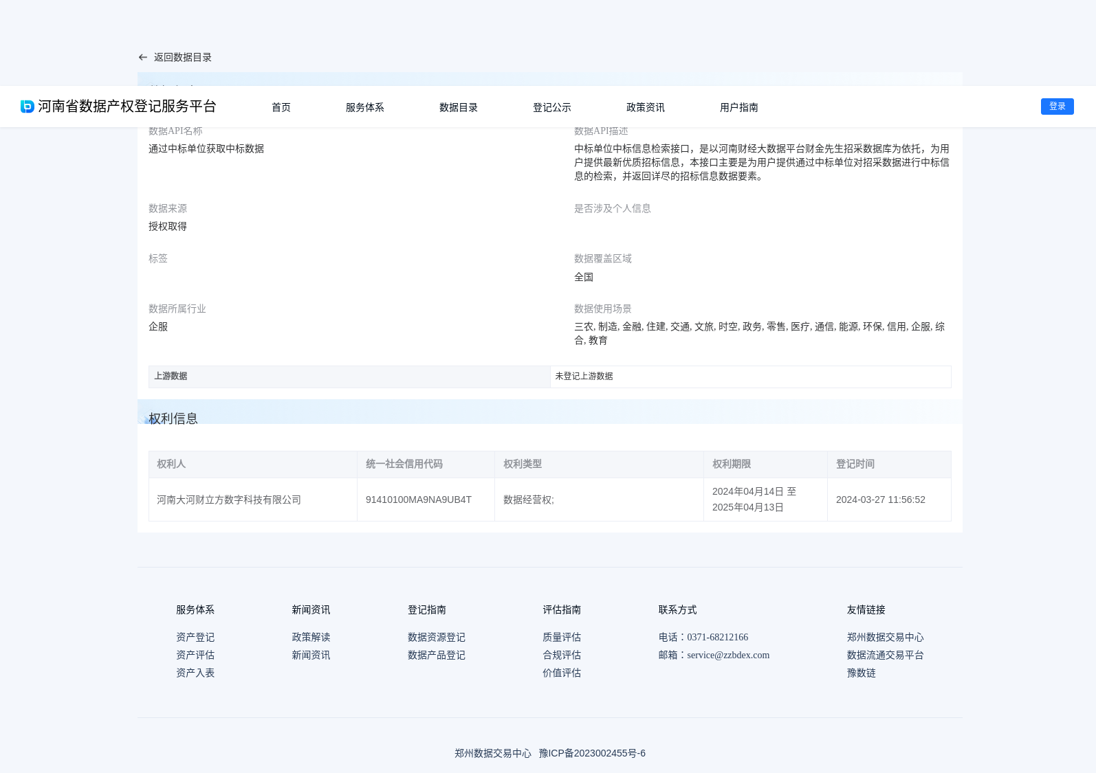Click data source value 授权取得
The width and height of the screenshot is (1096, 773).
168,227
